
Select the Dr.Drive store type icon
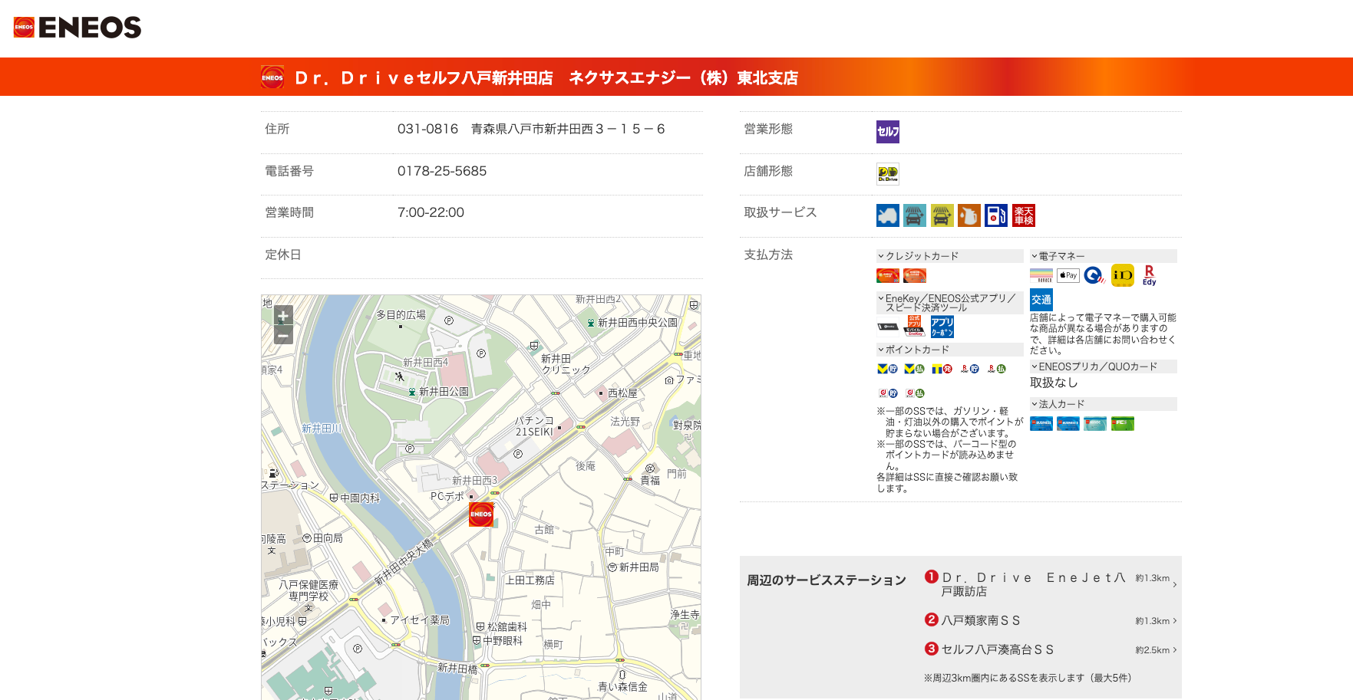(888, 174)
